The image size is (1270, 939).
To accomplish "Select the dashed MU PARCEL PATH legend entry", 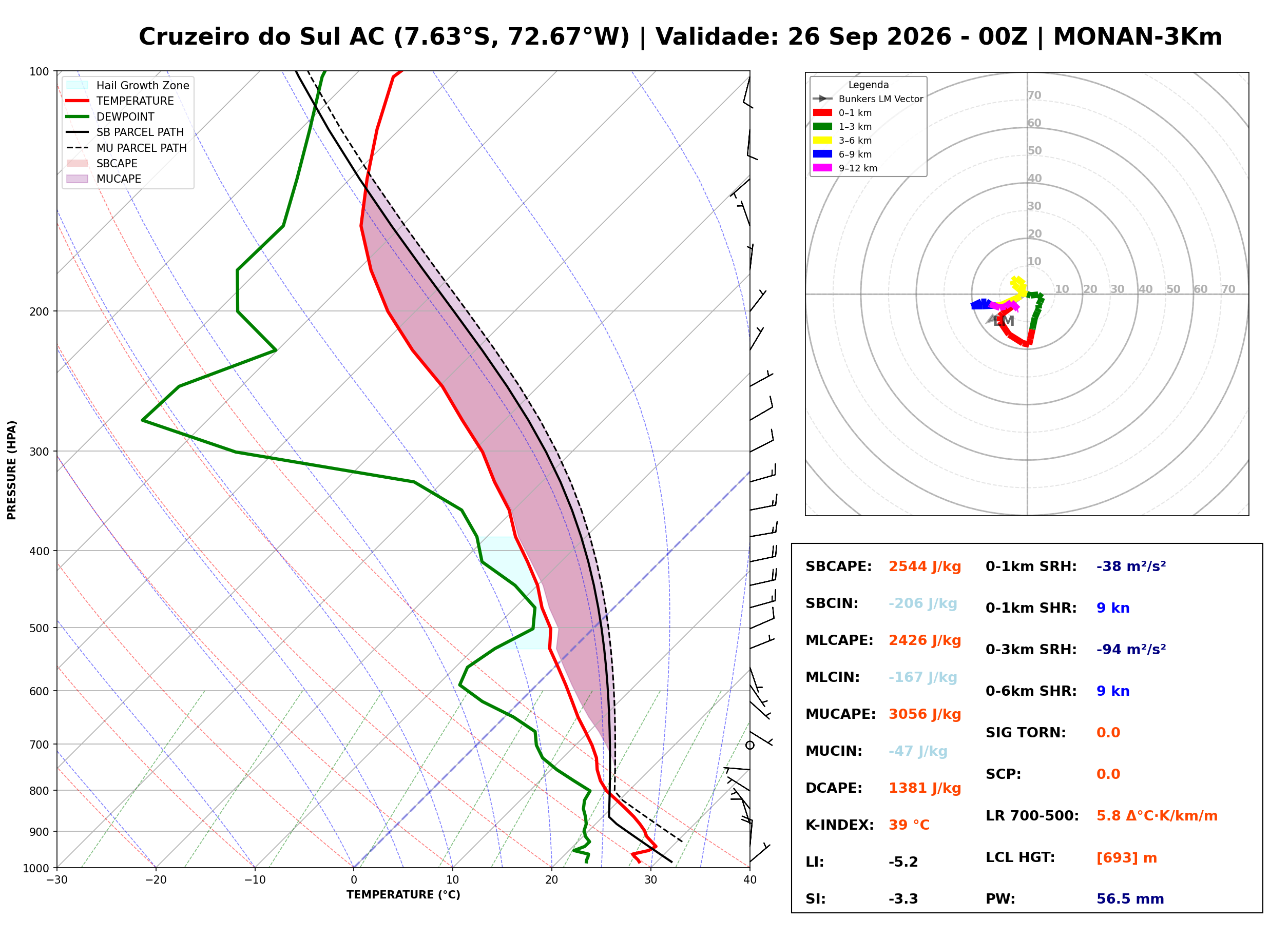I will point(126,148).
